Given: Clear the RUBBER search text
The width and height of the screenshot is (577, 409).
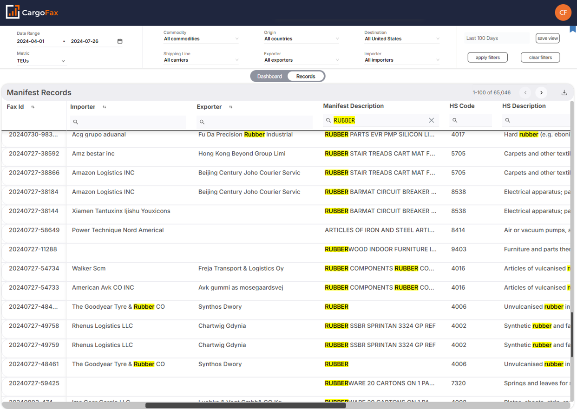Looking at the screenshot, I should [431, 120].
